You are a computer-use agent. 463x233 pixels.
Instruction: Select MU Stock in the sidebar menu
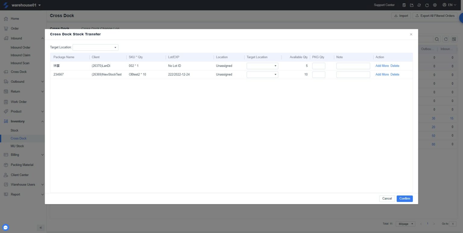pyautogui.click(x=17, y=146)
